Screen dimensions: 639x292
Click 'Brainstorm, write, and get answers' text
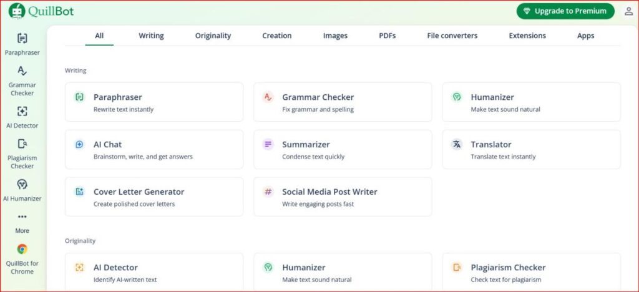click(143, 157)
